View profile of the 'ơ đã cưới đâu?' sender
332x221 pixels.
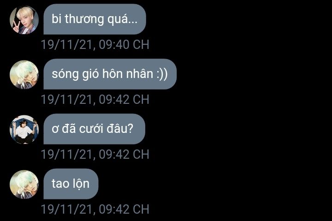pyautogui.click(x=24, y=130)
